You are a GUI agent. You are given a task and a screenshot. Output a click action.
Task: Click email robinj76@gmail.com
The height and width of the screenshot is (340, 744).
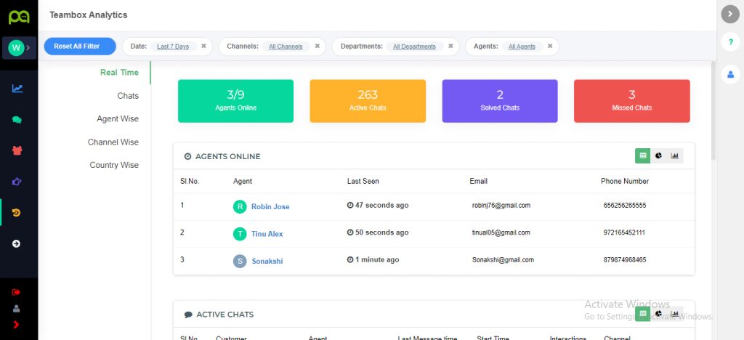(x=501, y=206)
